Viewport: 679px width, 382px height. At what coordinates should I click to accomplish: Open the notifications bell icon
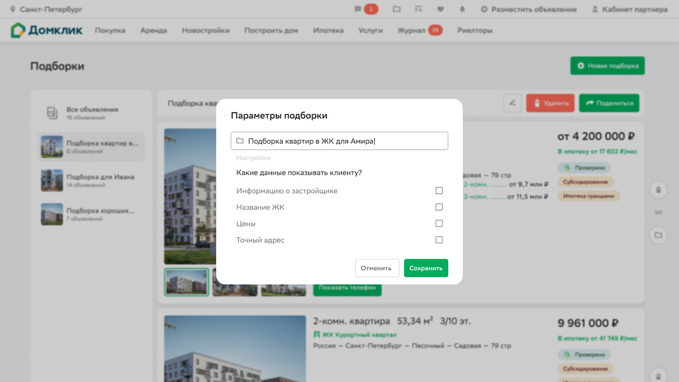coord(462,9)
